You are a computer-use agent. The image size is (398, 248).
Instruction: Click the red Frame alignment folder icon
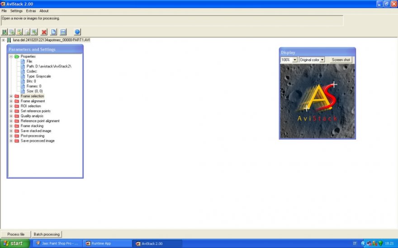point(17,101)
